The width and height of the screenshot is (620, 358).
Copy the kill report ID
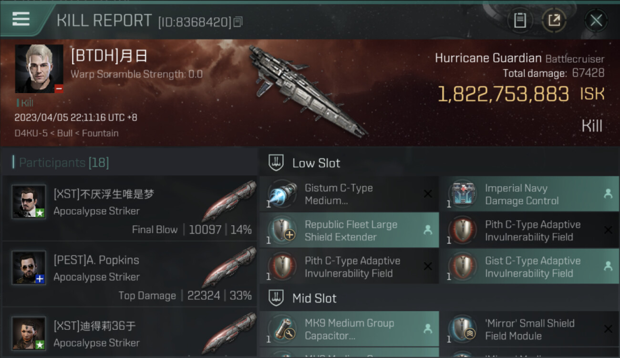pos(238,21)
